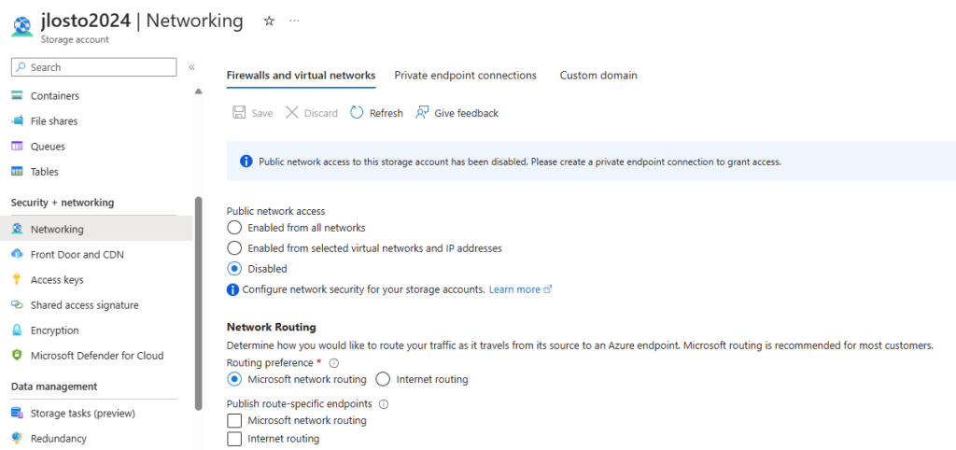Viewport: 956px width, 450px height.
Task: Select Enabled from all networks radio
Action: coord(234,228)
